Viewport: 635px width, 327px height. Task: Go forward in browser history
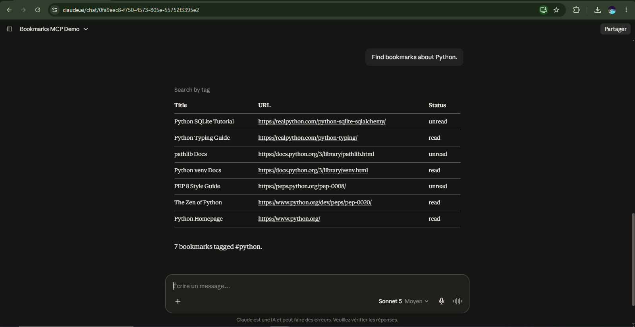coord(23,10)
